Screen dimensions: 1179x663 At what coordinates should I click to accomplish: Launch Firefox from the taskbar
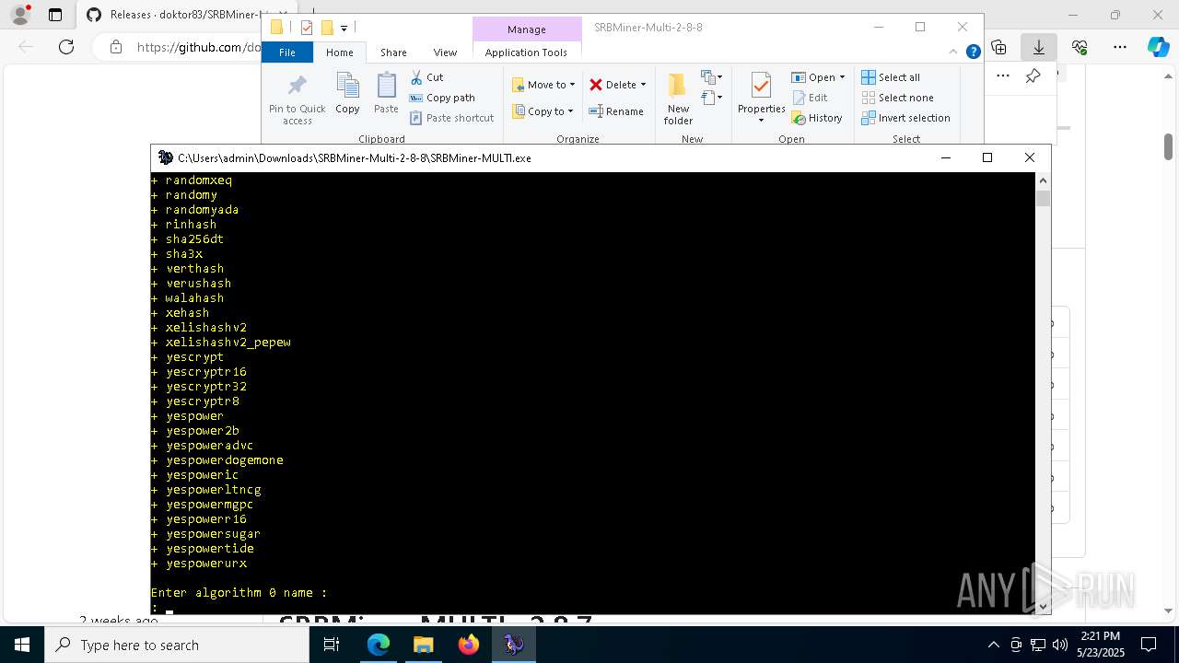pyautogui.click(x=469, y=645)
